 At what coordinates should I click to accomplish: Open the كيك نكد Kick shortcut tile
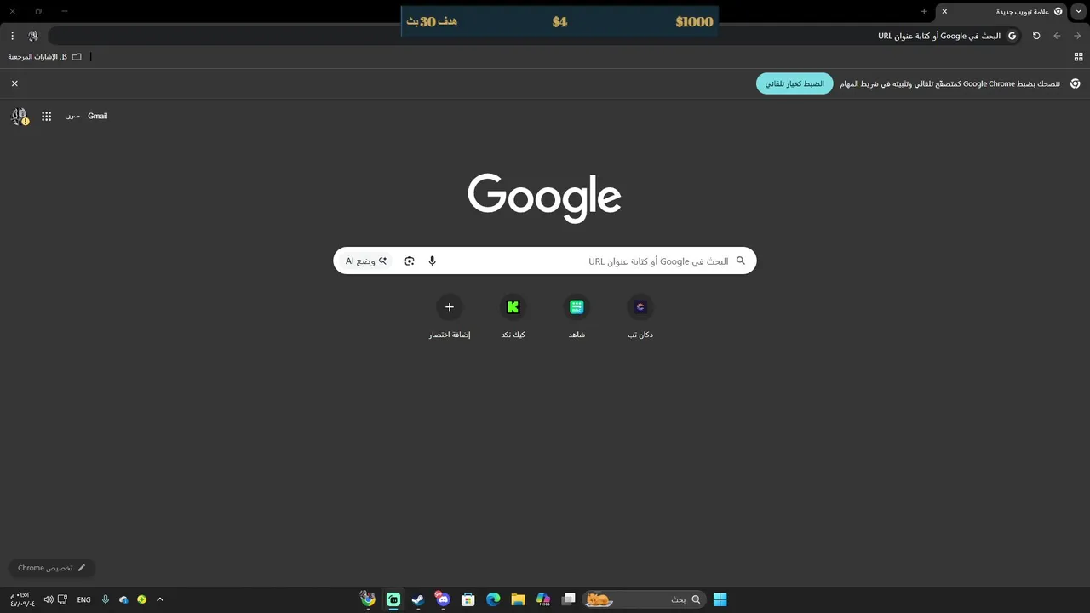tap(513, 318)
